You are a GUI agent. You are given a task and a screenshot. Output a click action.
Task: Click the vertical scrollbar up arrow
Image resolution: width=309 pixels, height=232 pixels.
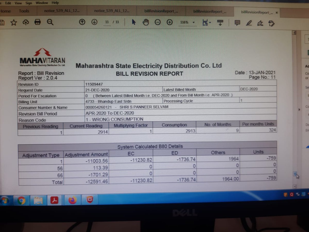294,33
